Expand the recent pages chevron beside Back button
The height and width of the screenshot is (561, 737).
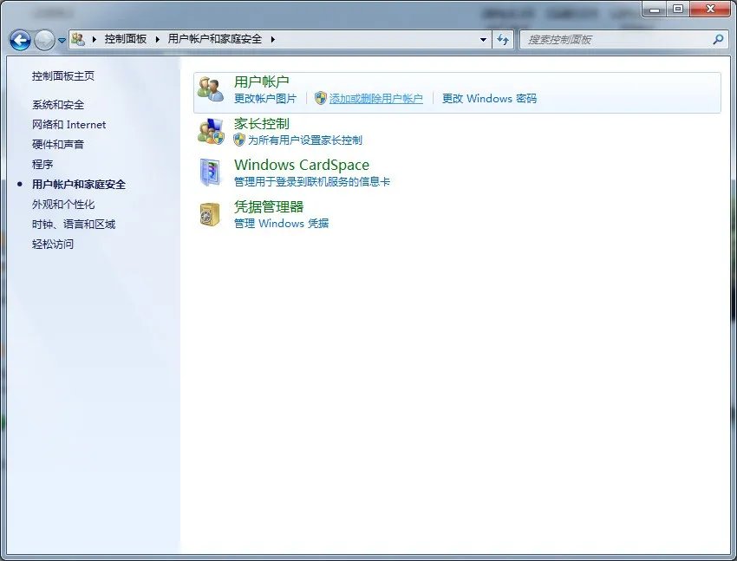click(62, 39)
